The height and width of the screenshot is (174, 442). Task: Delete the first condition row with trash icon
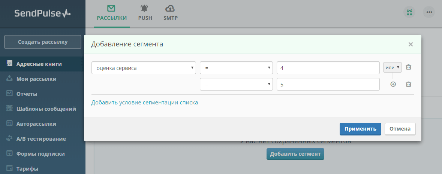[x=408, y=67]
